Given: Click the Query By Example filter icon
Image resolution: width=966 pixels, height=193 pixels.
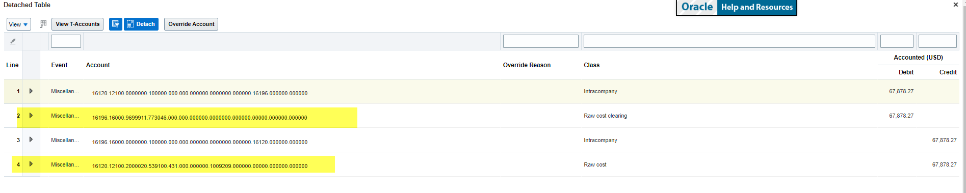Looking at the screenshot, I should (116, 24).
